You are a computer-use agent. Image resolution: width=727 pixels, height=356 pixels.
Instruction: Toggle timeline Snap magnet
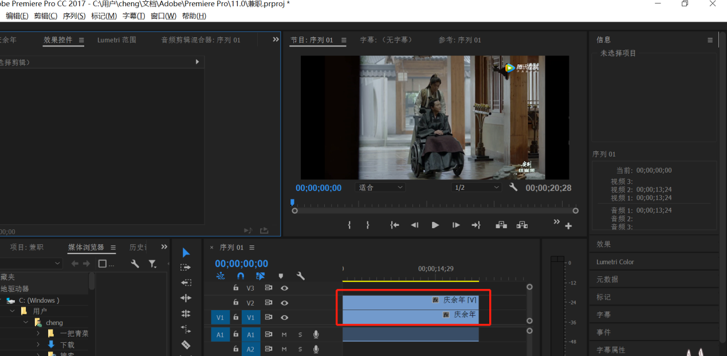pos(241,276)
